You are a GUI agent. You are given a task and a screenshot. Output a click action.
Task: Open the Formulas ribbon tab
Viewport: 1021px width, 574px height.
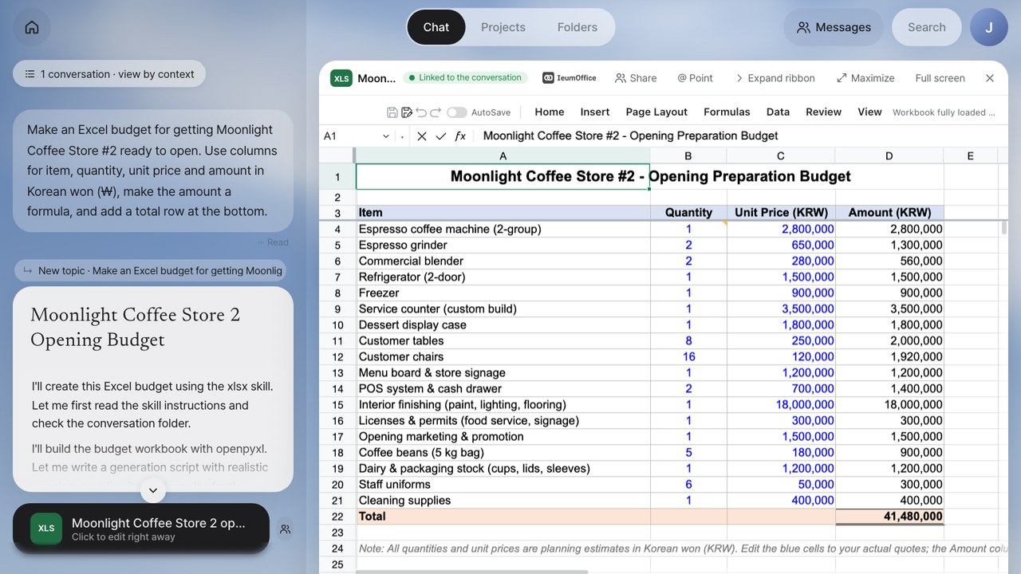tap(727, 112)
